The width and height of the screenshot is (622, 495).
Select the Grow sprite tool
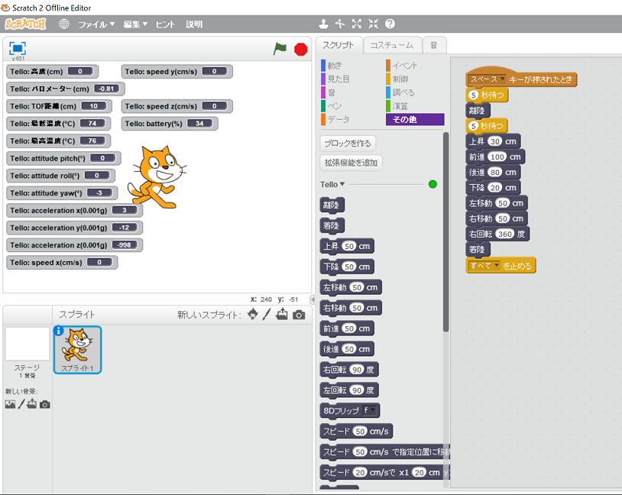[357, 24]
